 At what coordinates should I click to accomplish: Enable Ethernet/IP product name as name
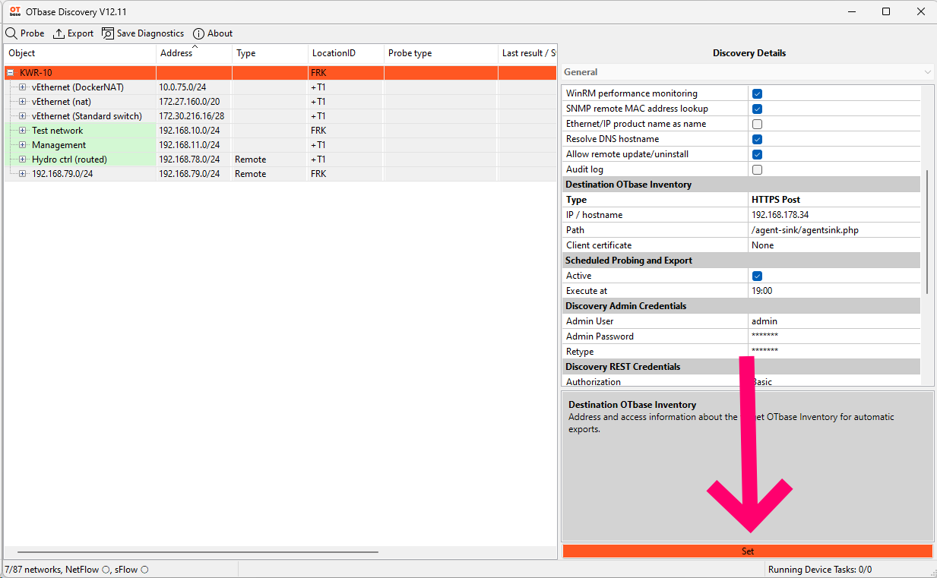tap(757, 124)
